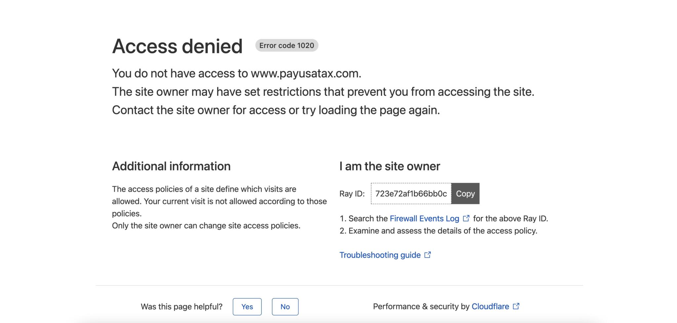Image resolution: width=677 pixels, height=323 pixels.
Task: Click the Access denied heading
Action: tap(177, 46)
